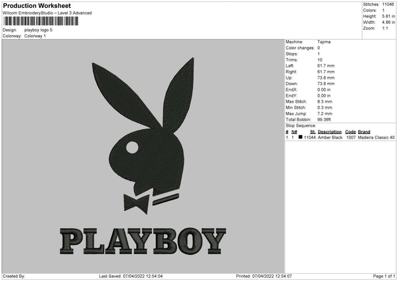Click the Max Stitch value 8.3 mm
This screenshot has height=281, width=398.
(x=324, y=101)
